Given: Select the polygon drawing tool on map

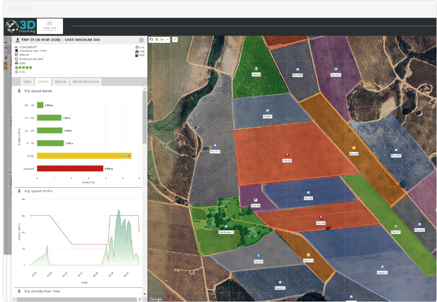Looking at the screenshot, I should click(x=162, y=39).
